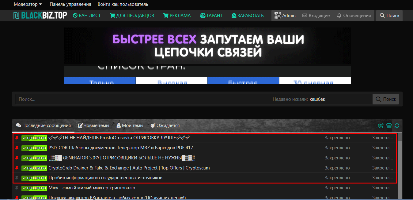
Task: Click the storefront icon beside the gears
Action: coord(389,125)
